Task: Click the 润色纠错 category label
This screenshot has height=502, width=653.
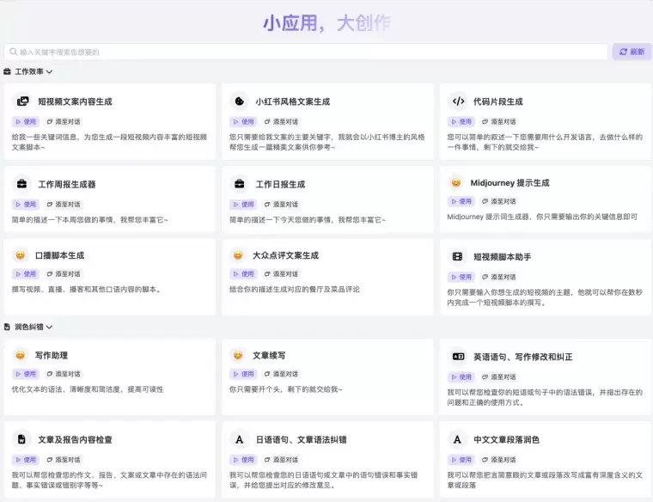Action: 29,327
